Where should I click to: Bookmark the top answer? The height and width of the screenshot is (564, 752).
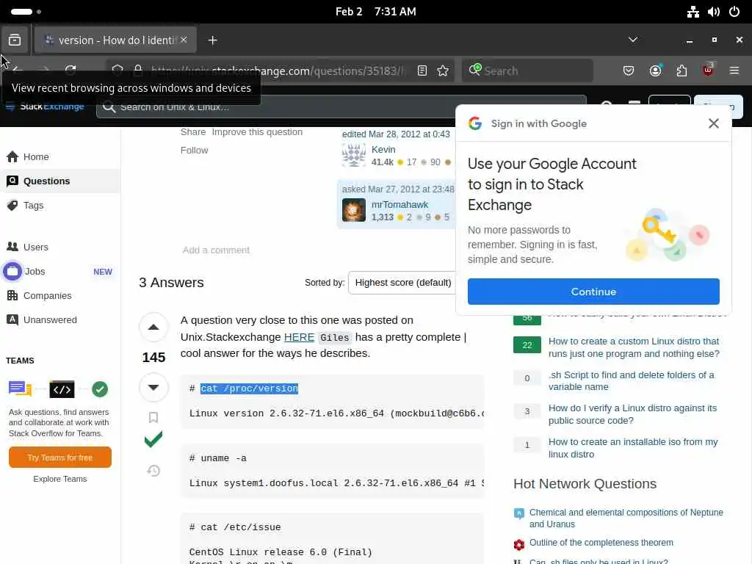(x=153, y=417)
